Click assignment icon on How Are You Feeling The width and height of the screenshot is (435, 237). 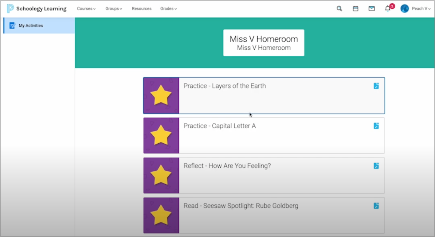(376, 166)
